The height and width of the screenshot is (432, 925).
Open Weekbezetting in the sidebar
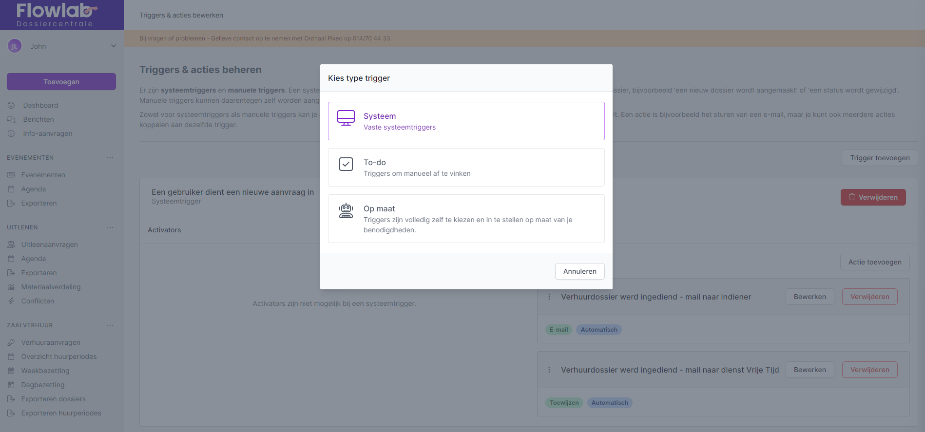click(45, 371)
